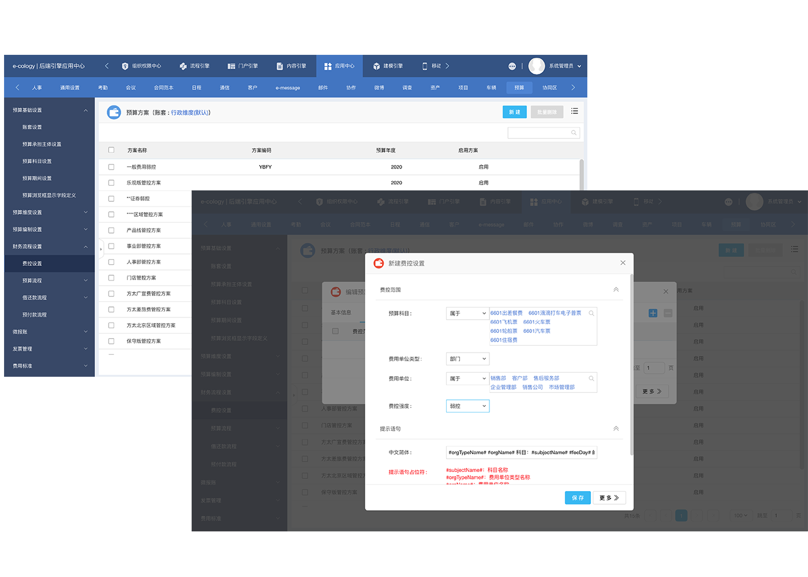Close the 新建费控设置 dialog
Viewport: 808px width, 577px height.
click(623, 263)
